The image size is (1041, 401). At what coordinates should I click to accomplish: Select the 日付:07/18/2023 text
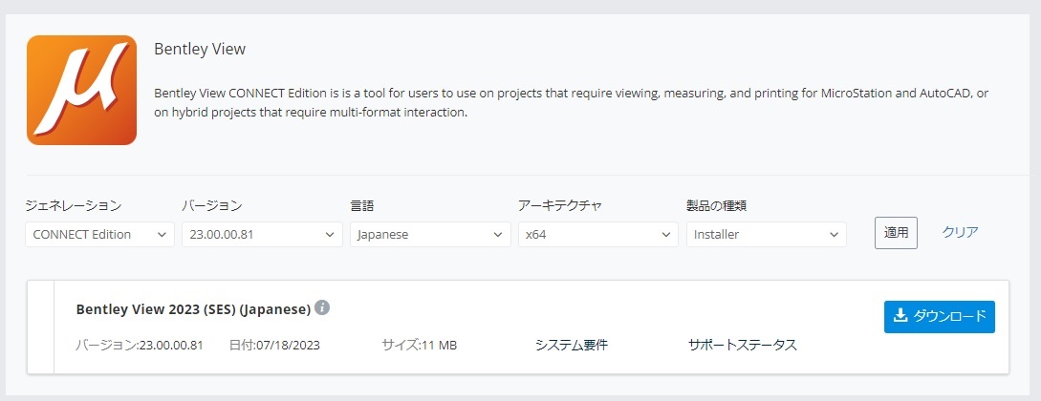(274, 346)
